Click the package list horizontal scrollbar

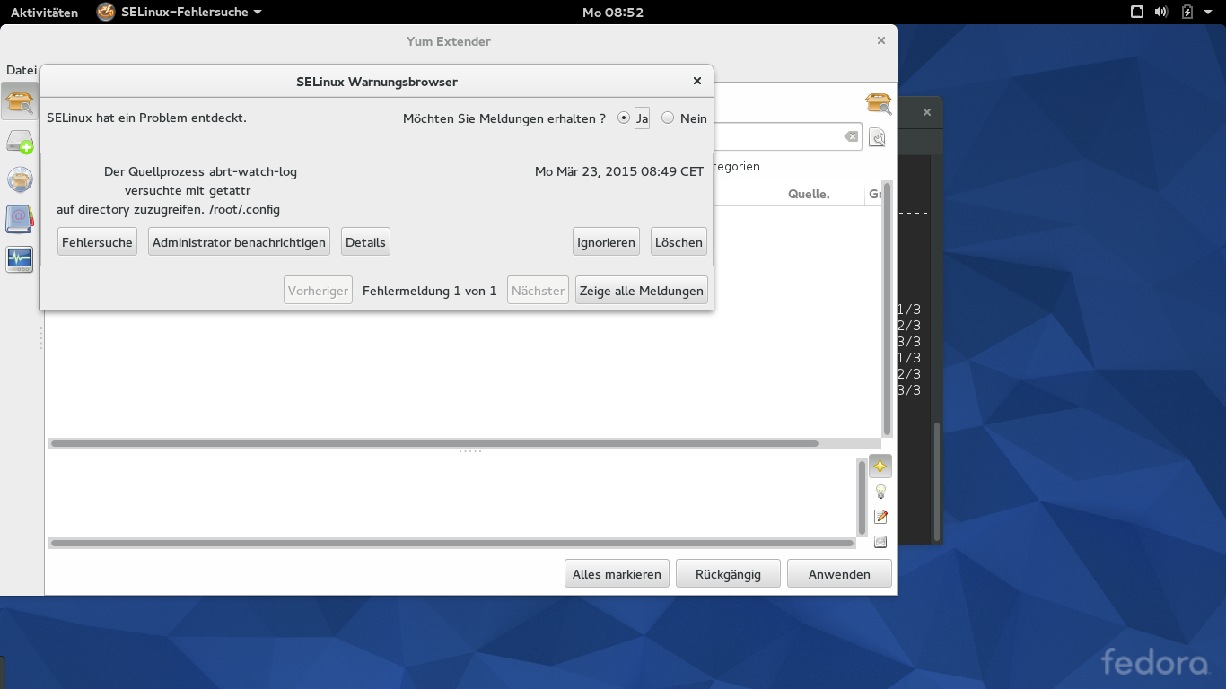tap(434, 443)
